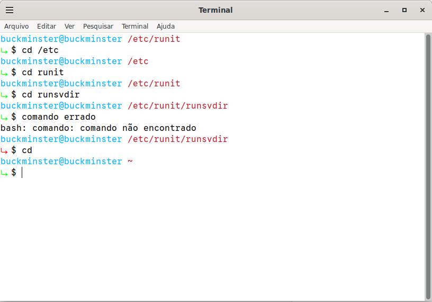Click the "cd runsvdir" command text
432x302 pixels.
pos(50,95)
